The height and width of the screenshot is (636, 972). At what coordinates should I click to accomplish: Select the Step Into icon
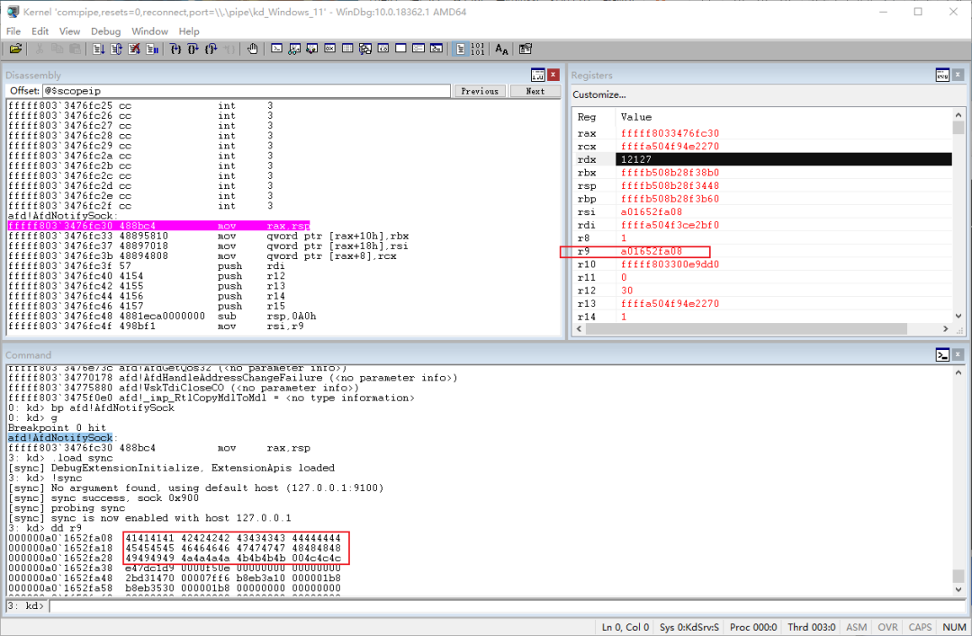(175, 49)
